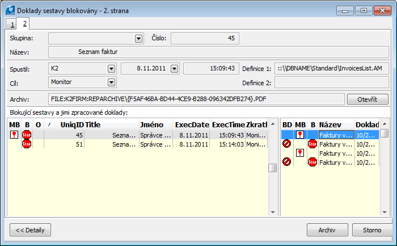
Task: Click the K2 application icon in title bar
Action: (x=10, y=10)
